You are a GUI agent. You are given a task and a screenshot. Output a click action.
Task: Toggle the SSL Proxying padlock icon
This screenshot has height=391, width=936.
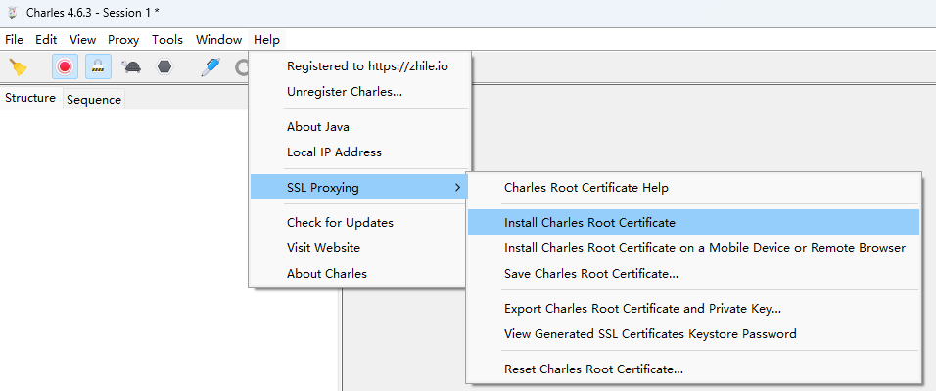coord(98,66)
